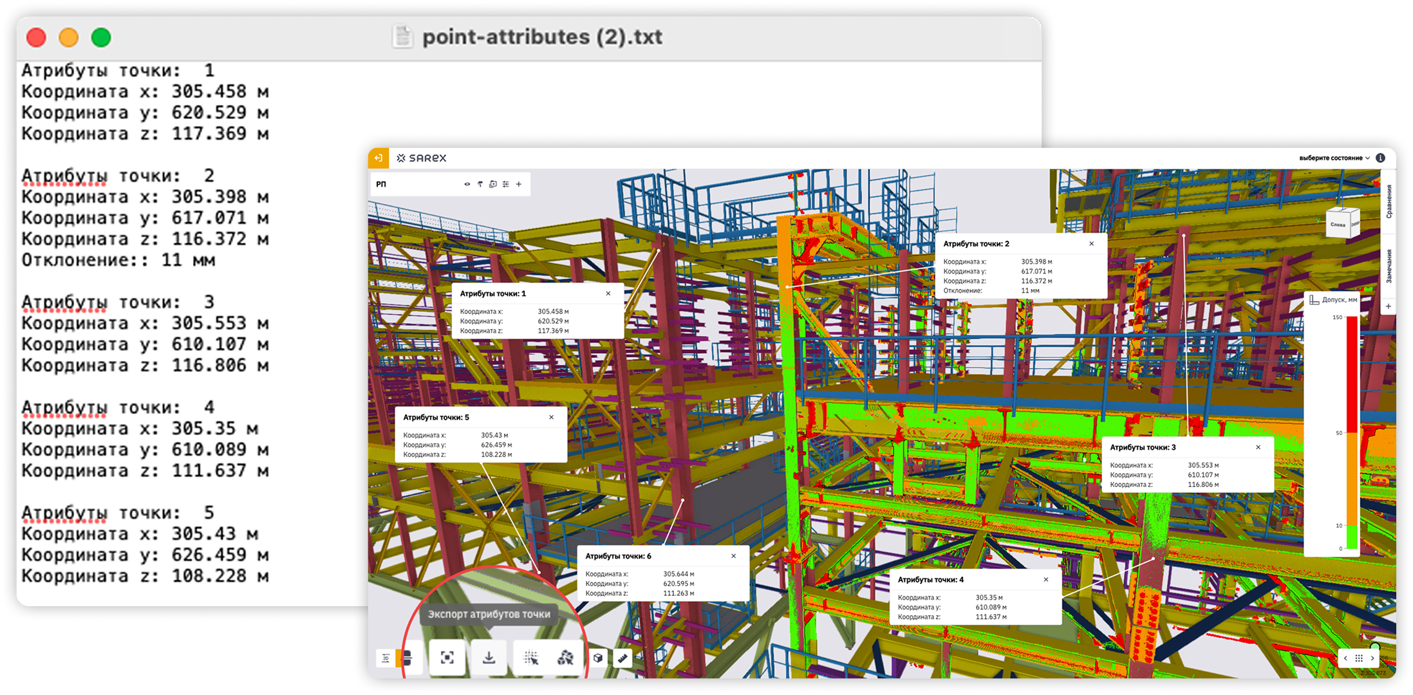
Task: Close the Атрибуты точки: 2 popup
Action: click(1092, 244)
